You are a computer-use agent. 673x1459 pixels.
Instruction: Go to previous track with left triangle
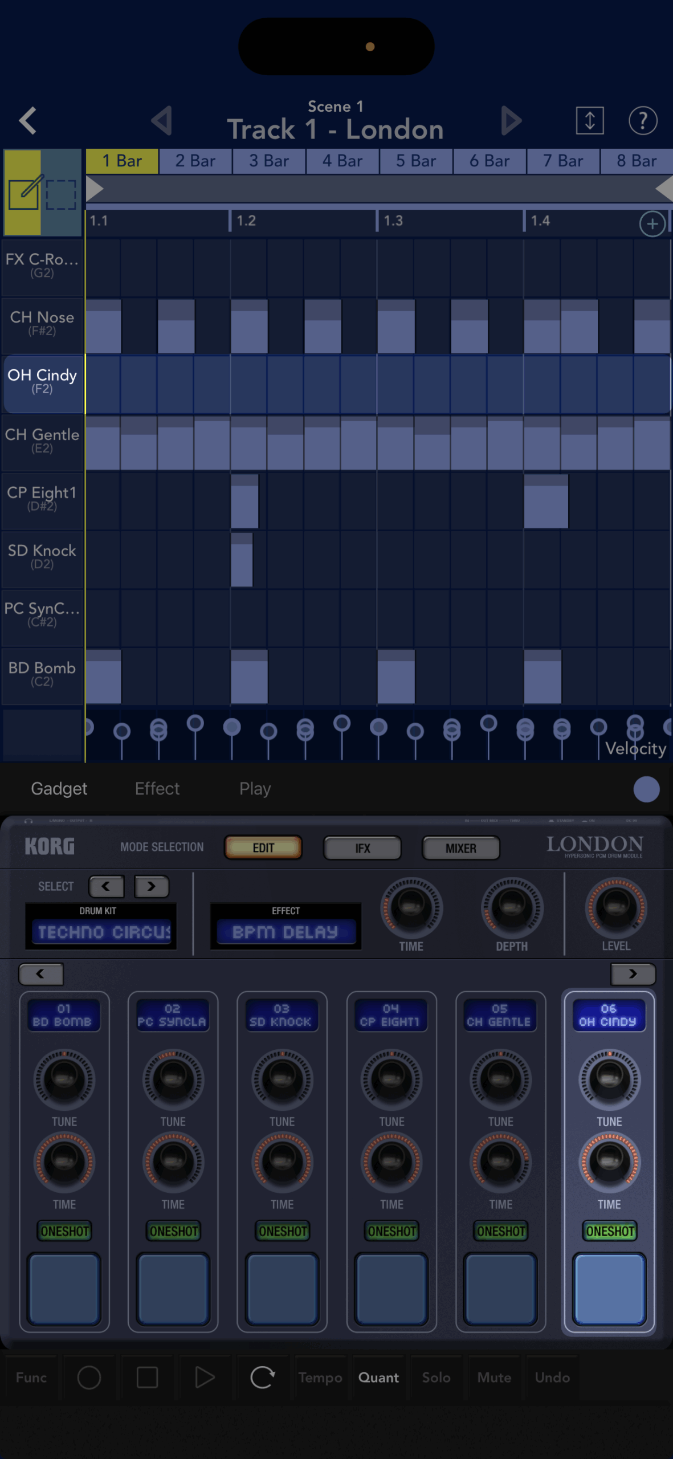point(162,121)
